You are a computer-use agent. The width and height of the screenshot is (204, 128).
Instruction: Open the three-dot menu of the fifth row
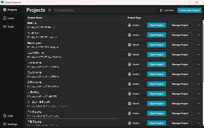(199, 64)
